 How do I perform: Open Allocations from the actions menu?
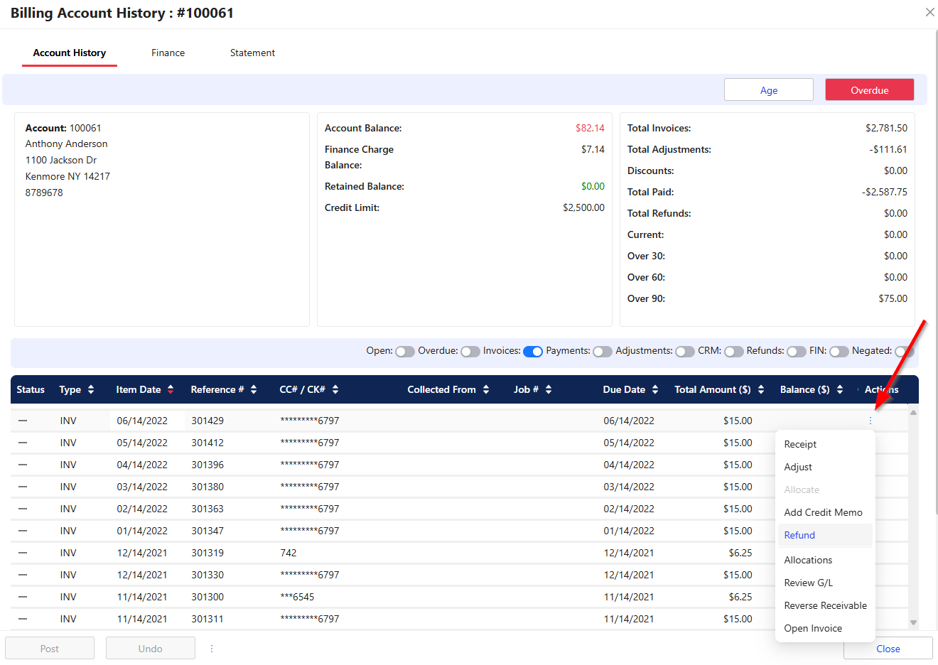pos(825,560)
